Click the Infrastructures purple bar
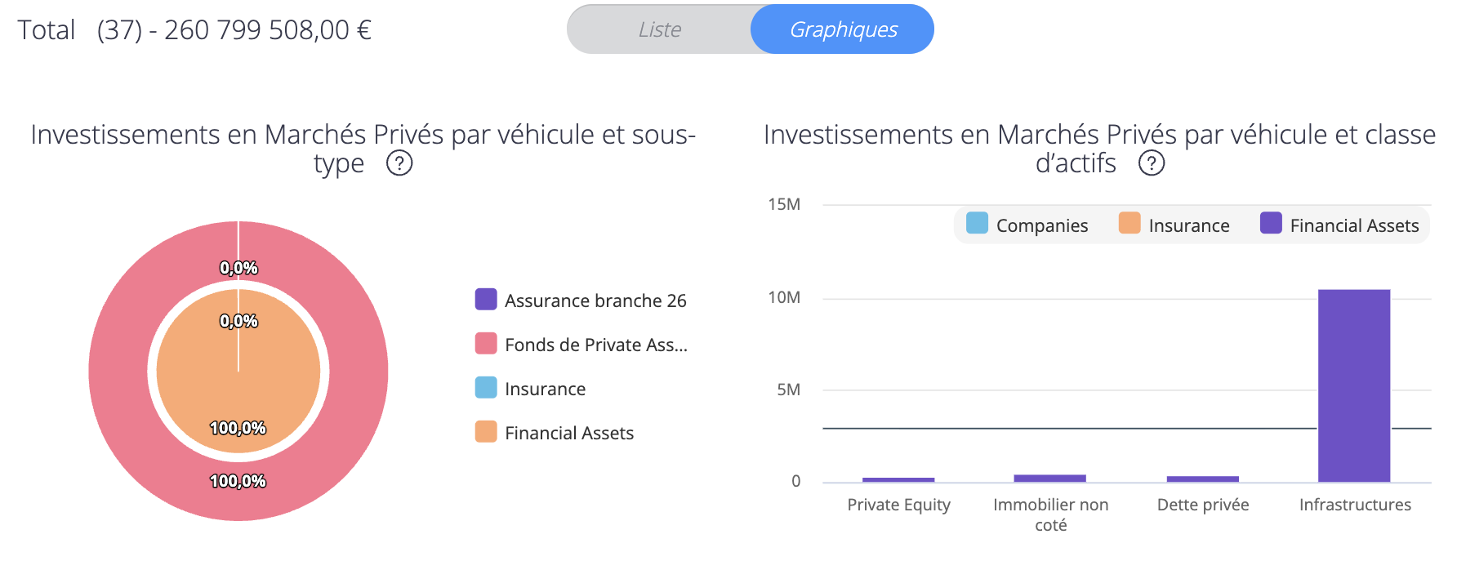Screen dimensions: 1457x570 pyautogui.click(x=1354, y=385)
